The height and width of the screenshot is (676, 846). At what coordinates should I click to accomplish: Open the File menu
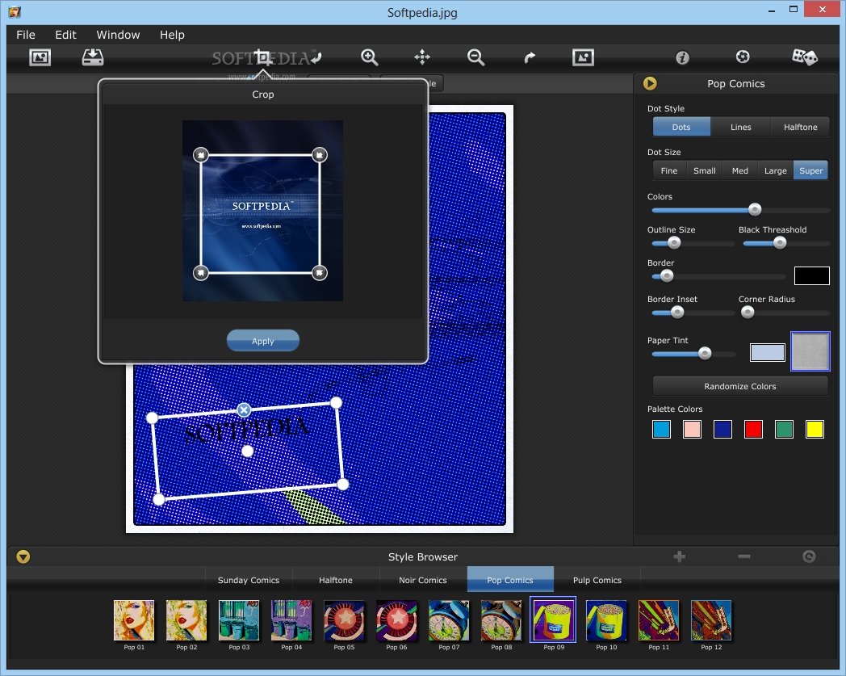coord(25,35)
